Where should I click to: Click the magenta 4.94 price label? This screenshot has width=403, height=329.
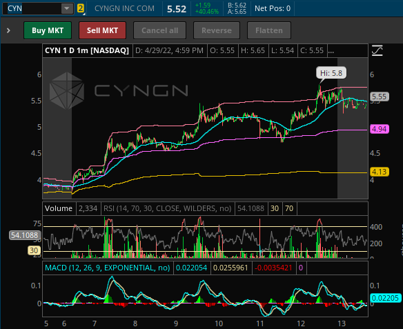379,129
